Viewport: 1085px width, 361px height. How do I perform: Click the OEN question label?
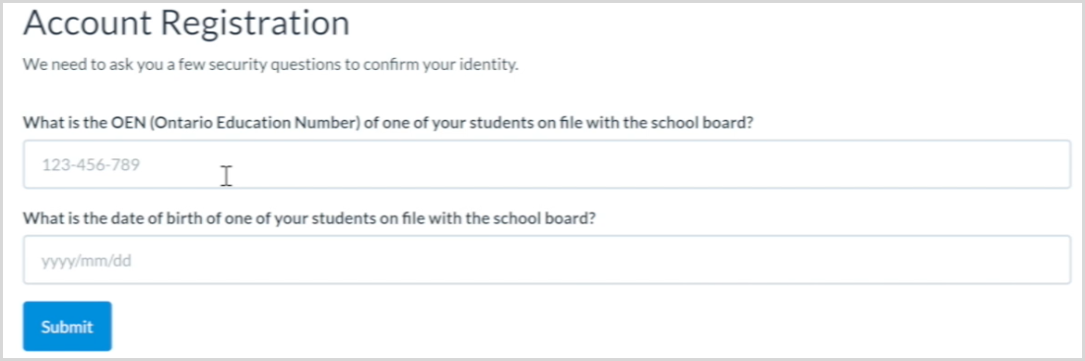pos(388,123)
